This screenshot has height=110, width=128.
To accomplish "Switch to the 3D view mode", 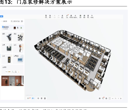I will pos(33,98).
